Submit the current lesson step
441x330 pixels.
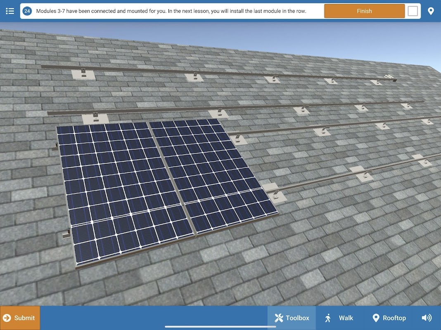pos(20,318)
